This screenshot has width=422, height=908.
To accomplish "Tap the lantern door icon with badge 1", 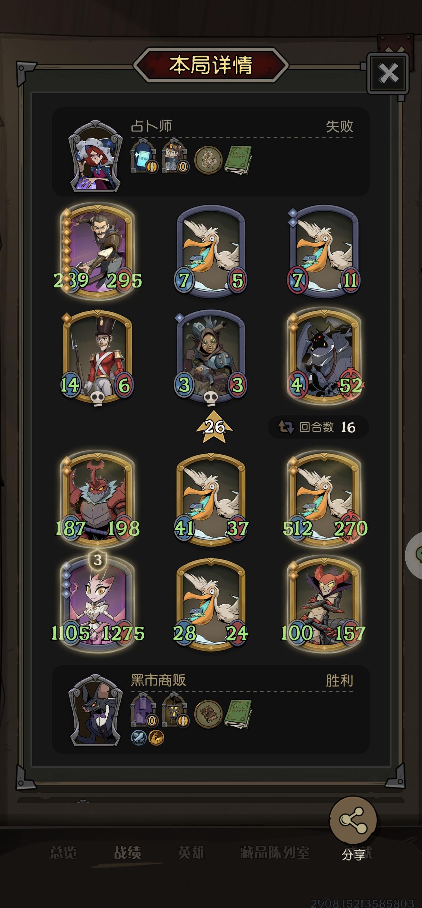I will (175, 710).
